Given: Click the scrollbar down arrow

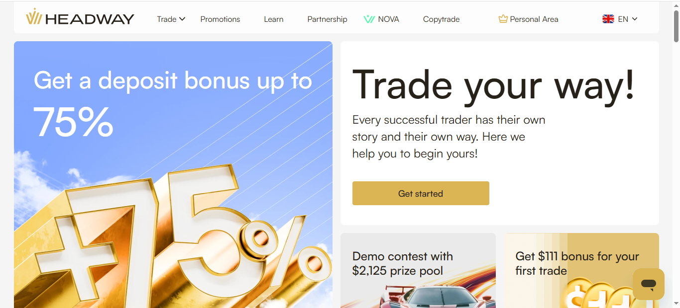Looking at the screenshot, I should 676,303.
